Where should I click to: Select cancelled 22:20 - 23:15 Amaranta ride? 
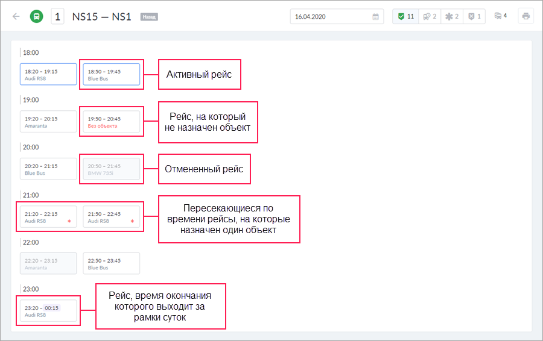(48, 263)
